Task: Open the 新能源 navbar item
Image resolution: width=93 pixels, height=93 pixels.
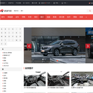Action: pos(10,17)
